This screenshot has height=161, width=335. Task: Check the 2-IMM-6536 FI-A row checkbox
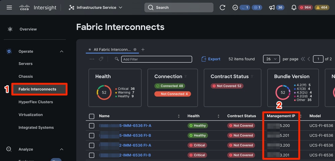click(92, 146)
